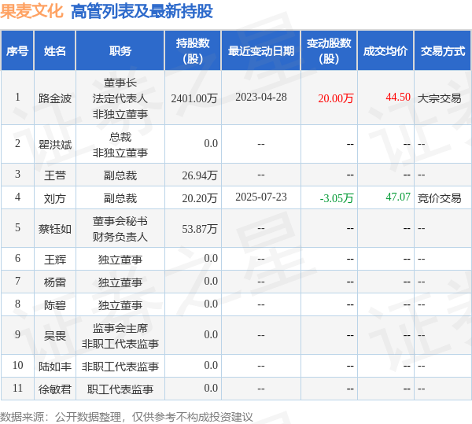Select the 交易方式 column header
This screenshot has height=424, width=472.
click(x=443, y=51)
